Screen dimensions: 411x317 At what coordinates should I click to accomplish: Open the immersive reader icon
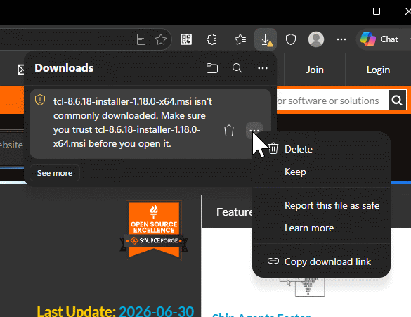point(141,39)
